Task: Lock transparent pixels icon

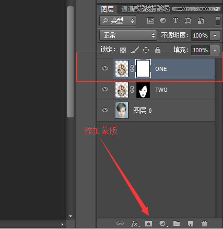Action: tap(123, 50)
